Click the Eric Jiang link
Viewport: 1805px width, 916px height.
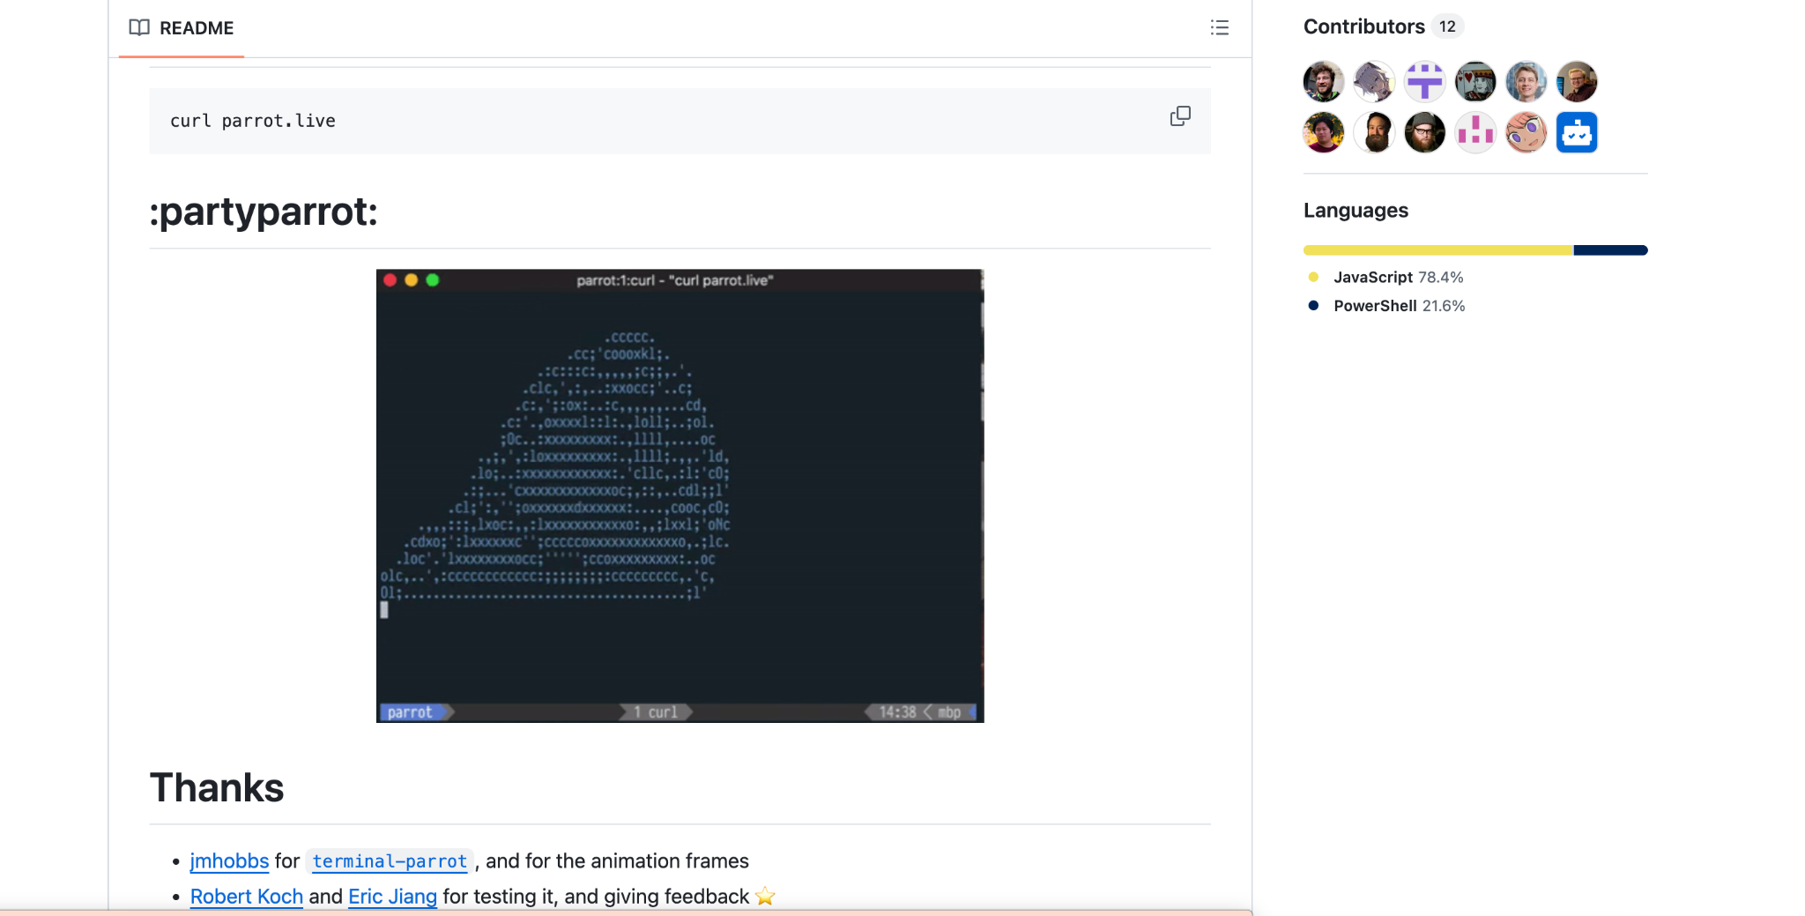click(x=391, y=896)
